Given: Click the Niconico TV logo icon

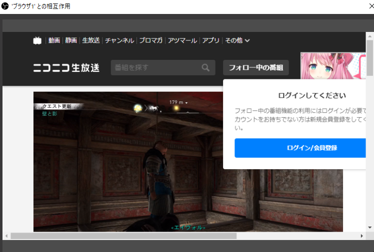Looking at the screenshot, I should (37, 41).
